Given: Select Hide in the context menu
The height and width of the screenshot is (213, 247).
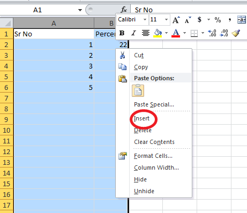Looking at the screenshot, I should click(140, 179).
